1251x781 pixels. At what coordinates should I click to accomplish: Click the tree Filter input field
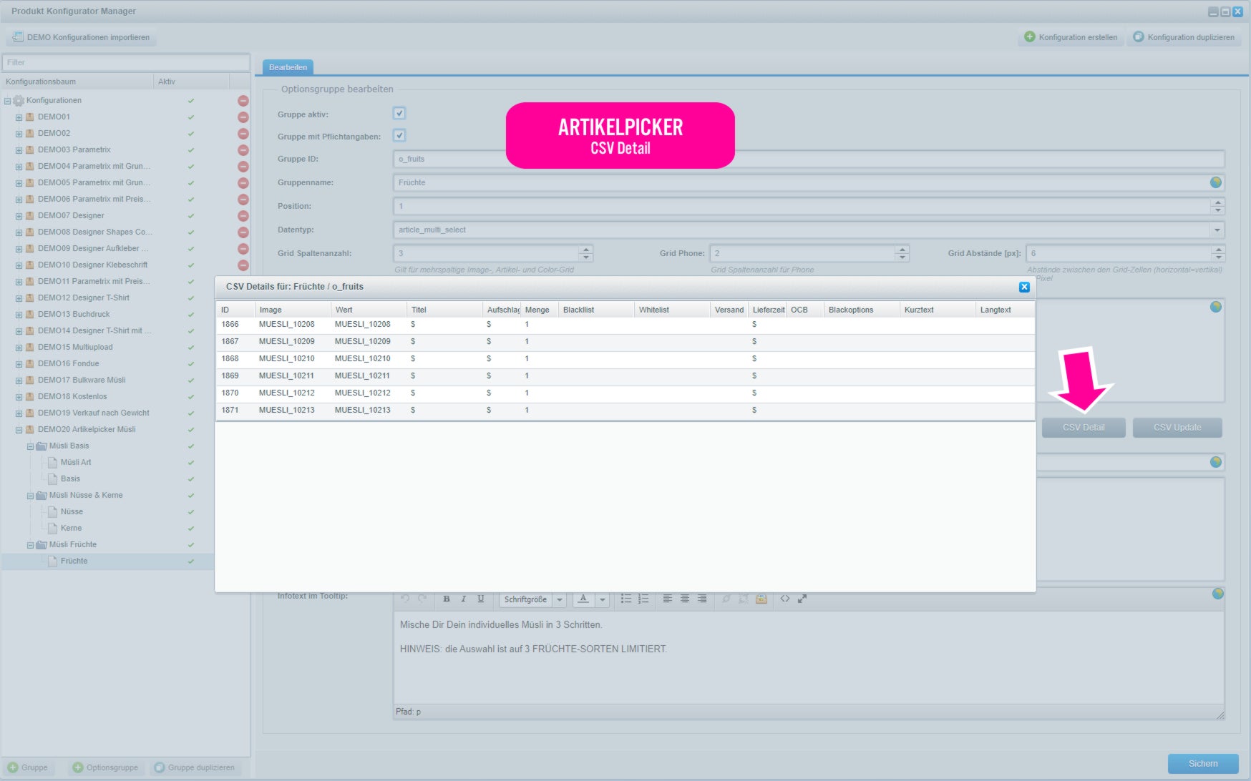click(x=126, y=62)
